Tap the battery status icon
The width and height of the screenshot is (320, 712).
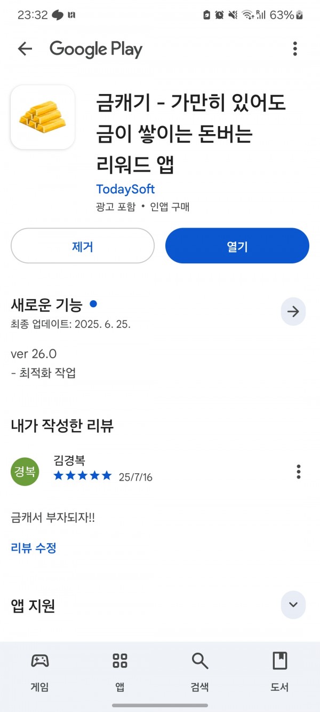pyautogui.click(x=300, y=15)
